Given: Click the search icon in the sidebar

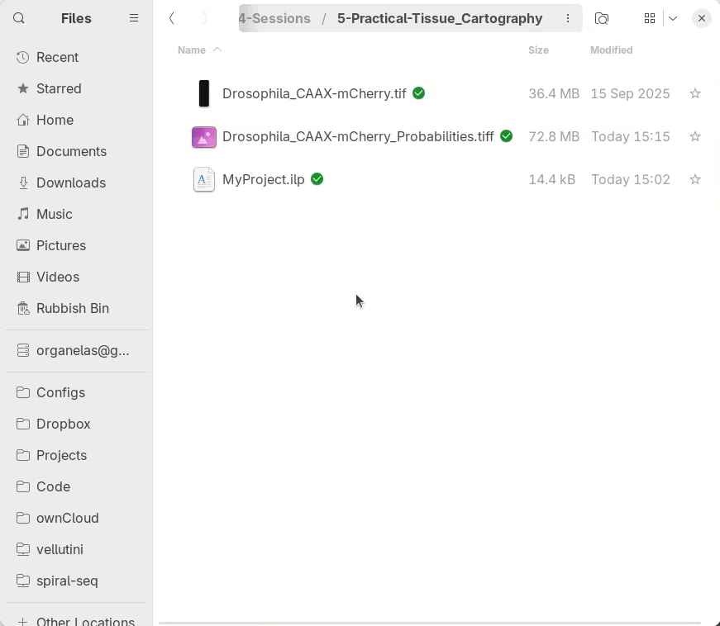Looking at the screenshot, I should point(20,18).
